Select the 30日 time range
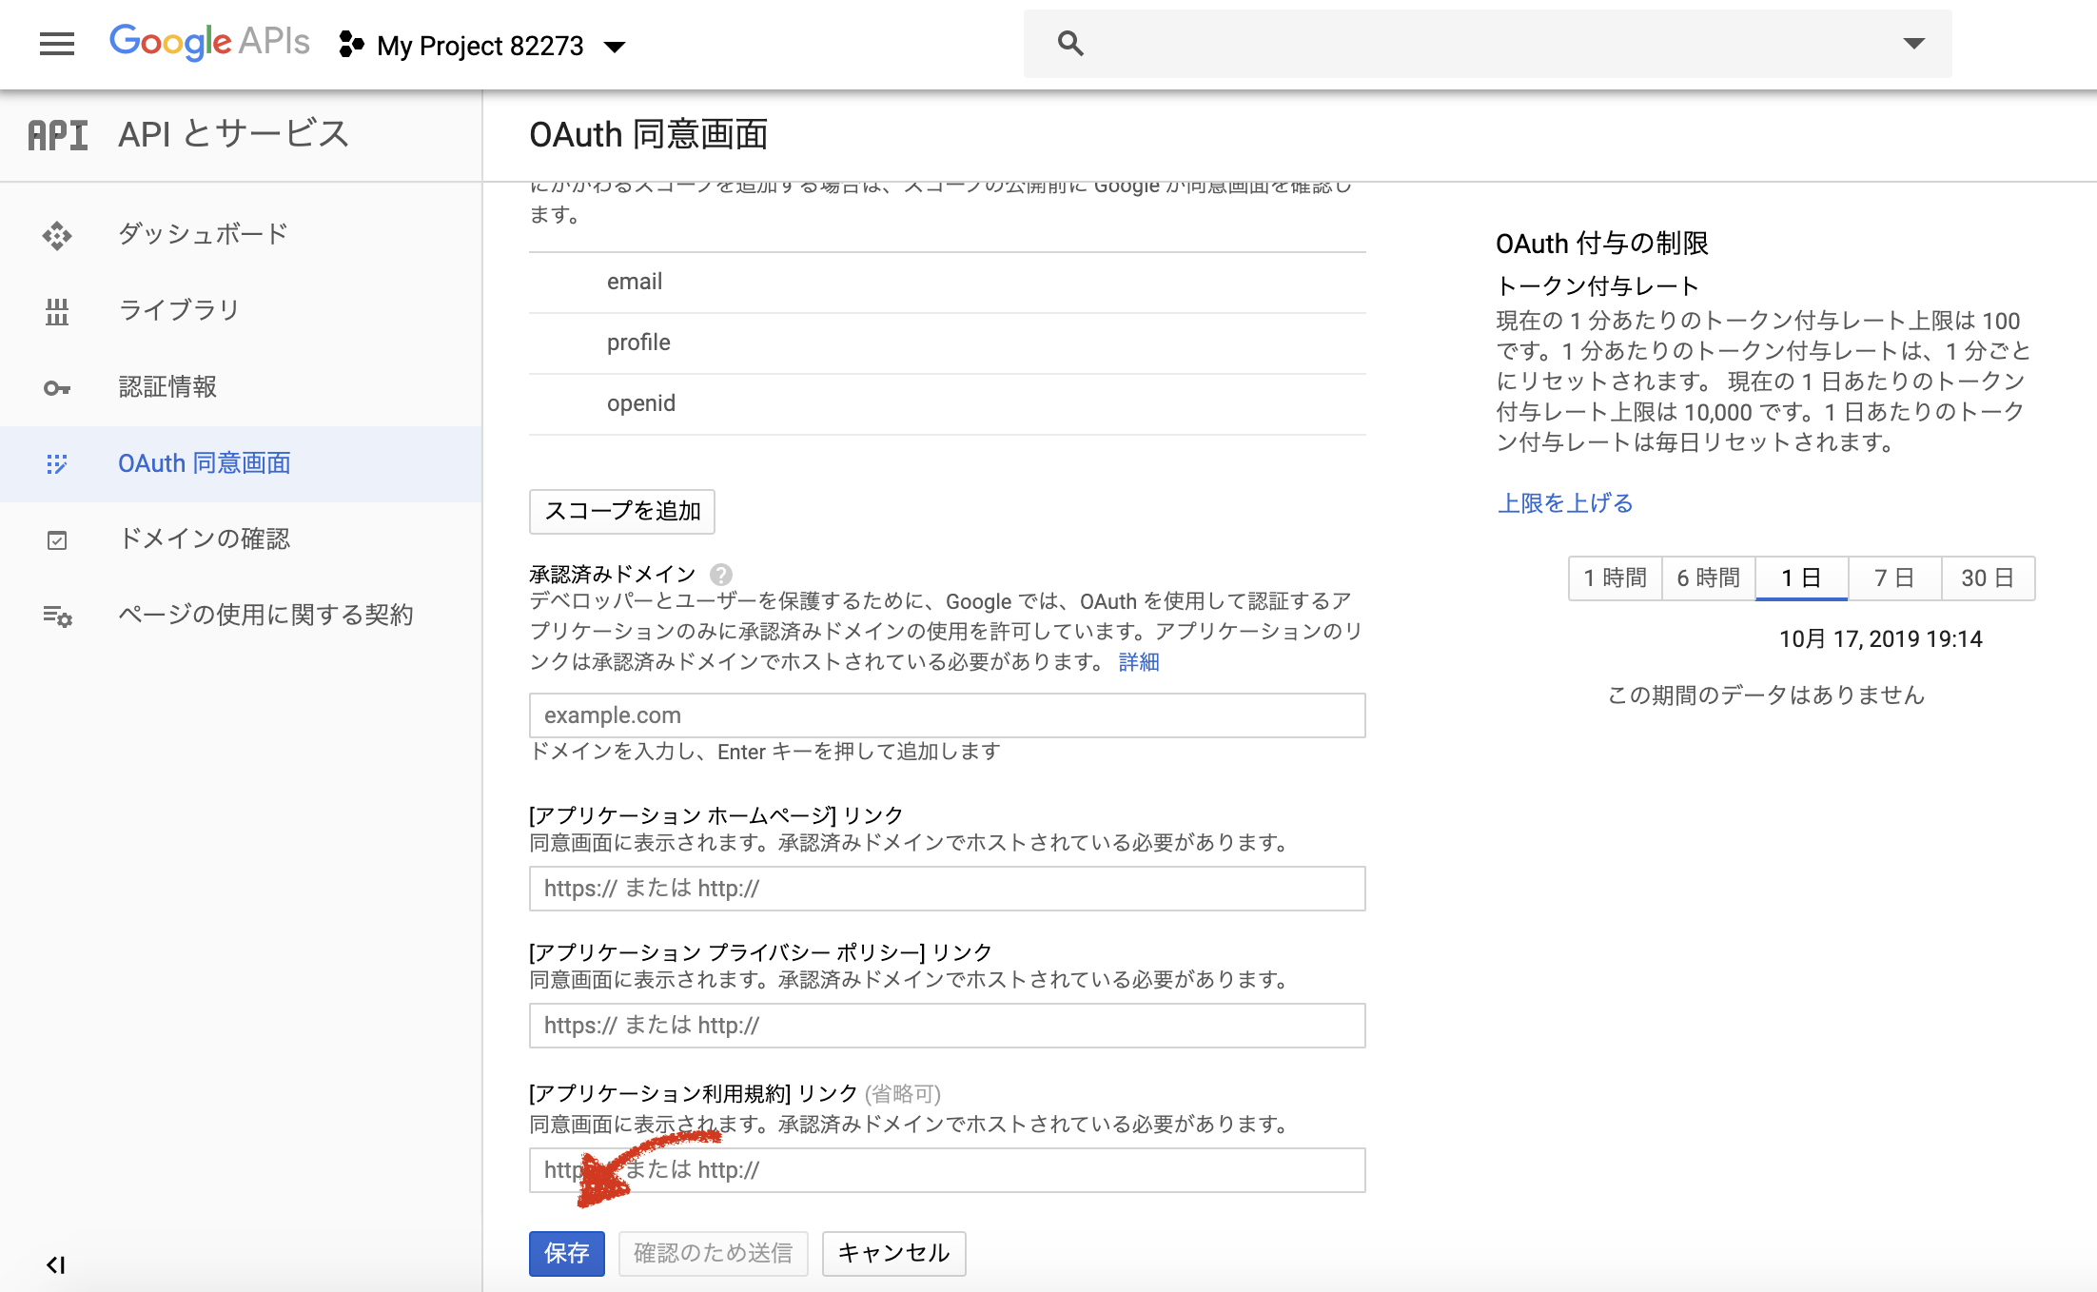This screenshot has height=1292, width=2097. 1988,577
